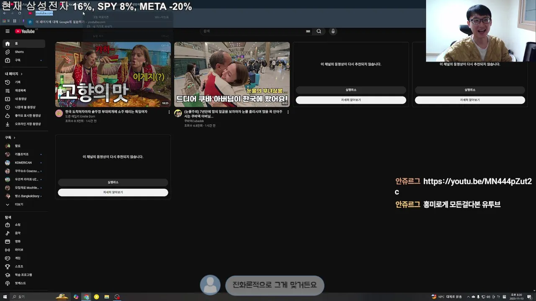Click the search magnifier button
This screenshot has width=536, height=301.
(319, 31)
